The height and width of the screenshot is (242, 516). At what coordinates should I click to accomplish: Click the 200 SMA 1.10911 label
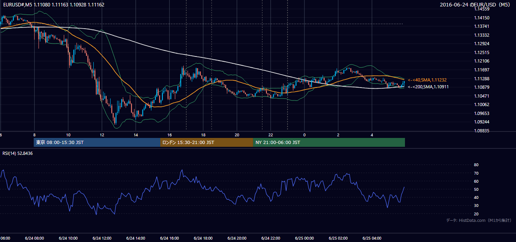428,87
